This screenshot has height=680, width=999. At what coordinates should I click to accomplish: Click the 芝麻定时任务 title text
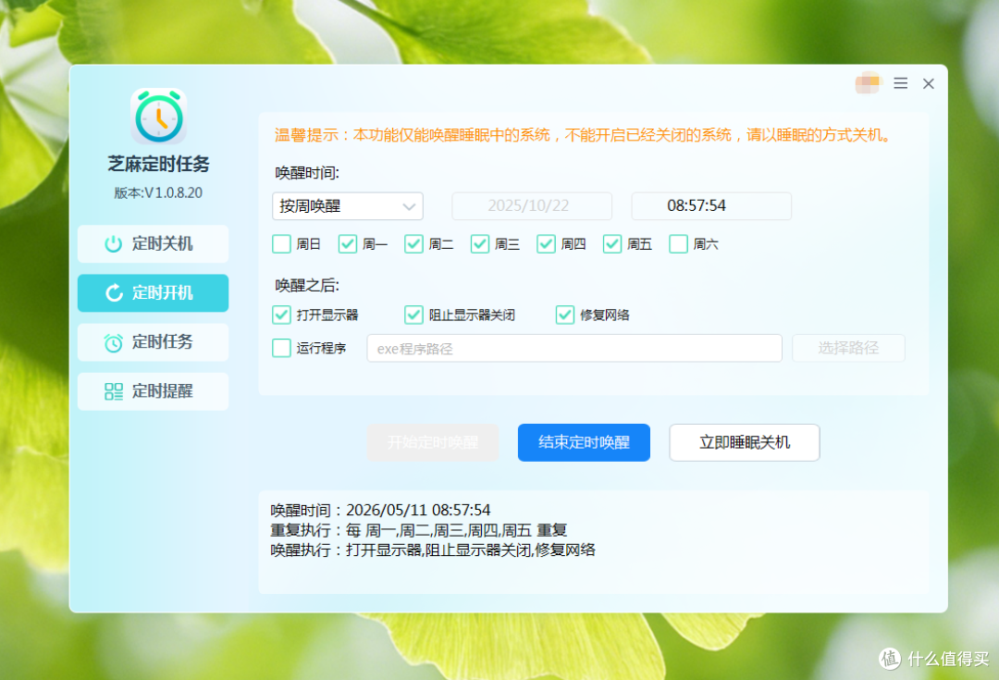[x=159, y=165]
